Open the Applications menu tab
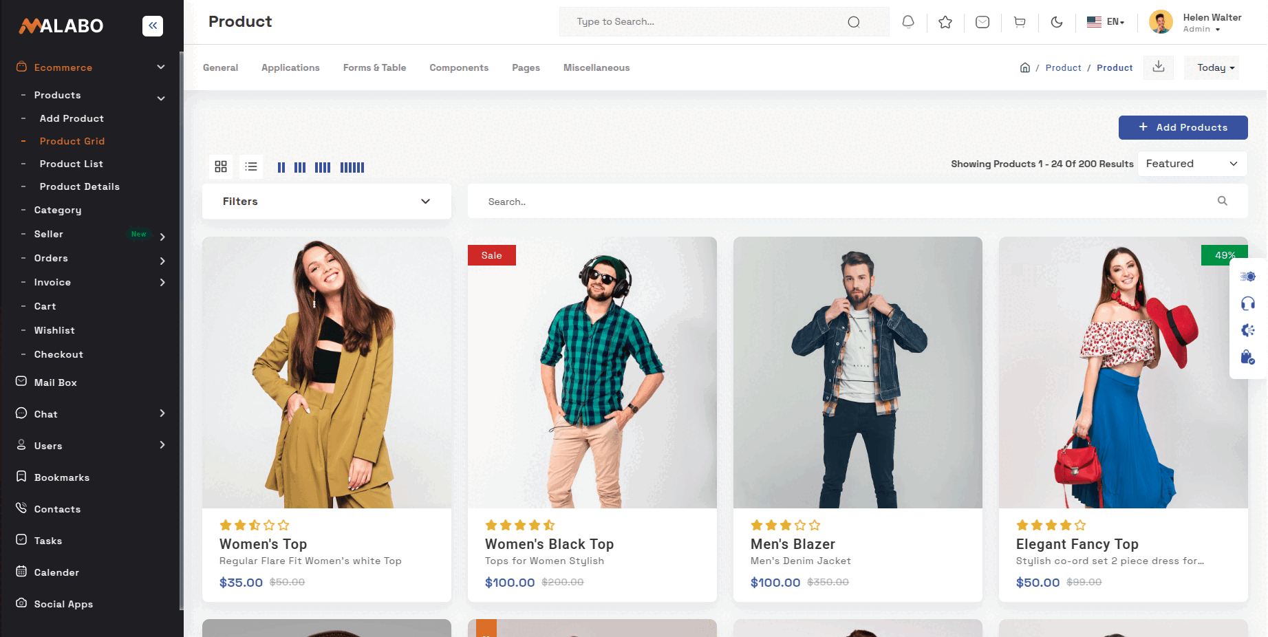This screenshot has width=1268, height=637. point(290,67)
